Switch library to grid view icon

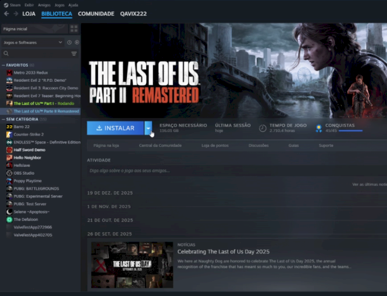(74, 29)
